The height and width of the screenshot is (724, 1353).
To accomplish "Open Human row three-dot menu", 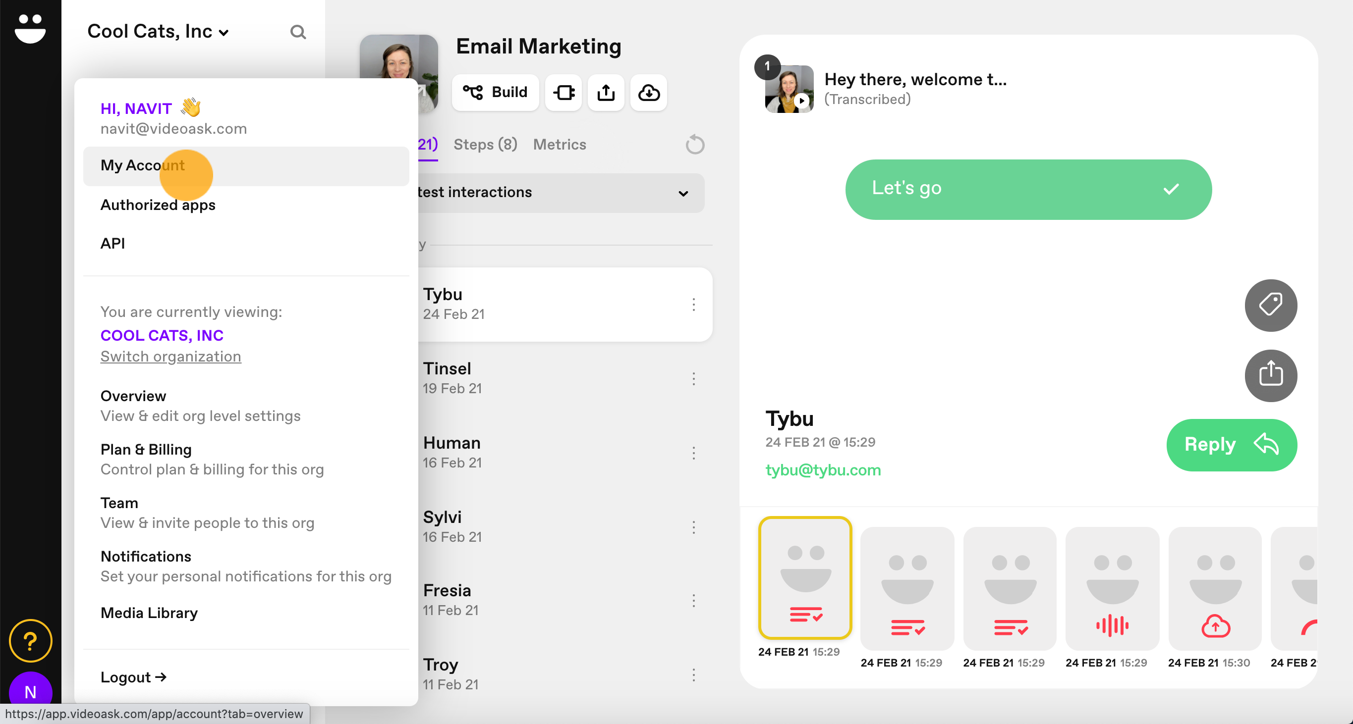I will click(x=693, y=453).
